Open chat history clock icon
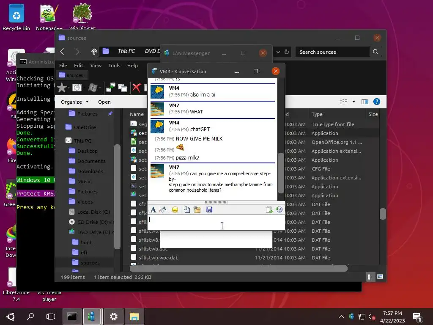The image size is (433, 325). click(x=279, y=210)
